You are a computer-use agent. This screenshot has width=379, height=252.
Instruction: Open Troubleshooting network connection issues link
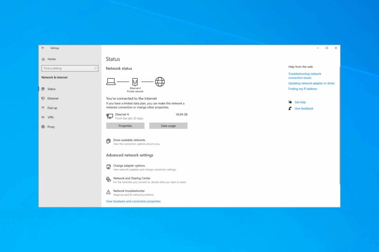coord(305,76)
